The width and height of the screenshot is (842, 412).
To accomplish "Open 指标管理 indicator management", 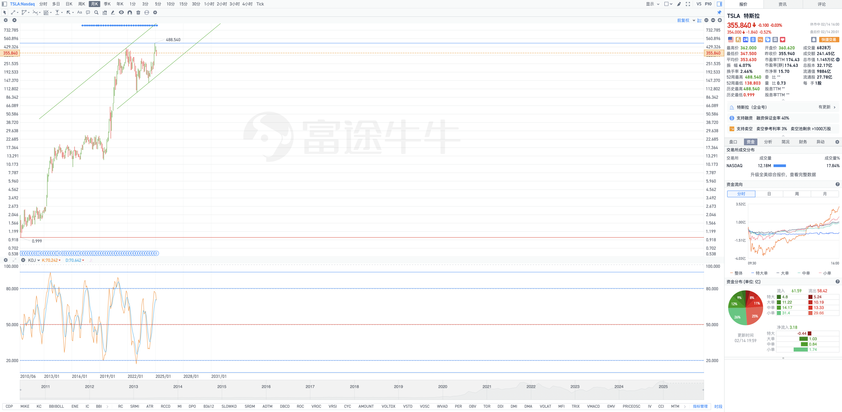I will click(x=700, y=406).
